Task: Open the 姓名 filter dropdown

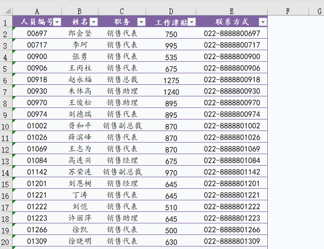Action: pyautogui.click(x=93, y=22)
